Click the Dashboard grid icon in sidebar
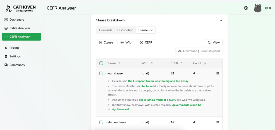Screen dimensions: 275x130 [6, 19]
